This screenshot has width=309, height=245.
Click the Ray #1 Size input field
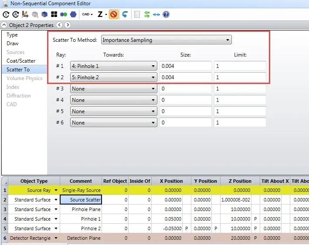tap(185, 66)
